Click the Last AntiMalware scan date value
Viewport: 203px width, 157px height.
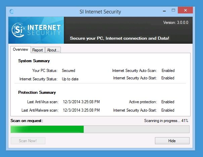[81, 110]
